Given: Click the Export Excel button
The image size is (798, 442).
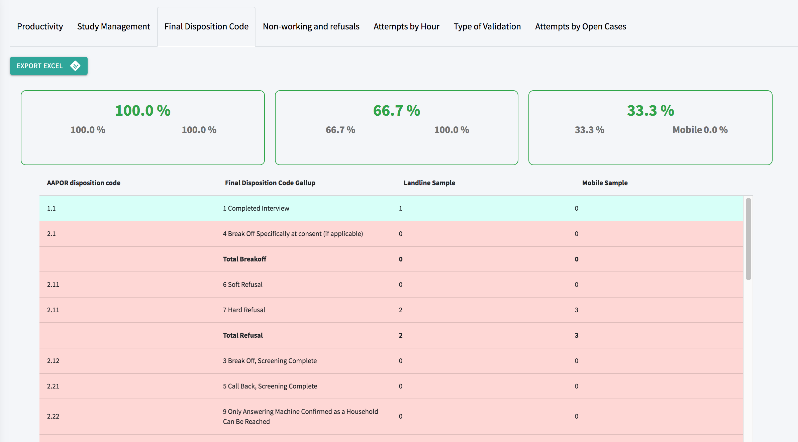Looking at the screenshot, I should coord(49,66).
